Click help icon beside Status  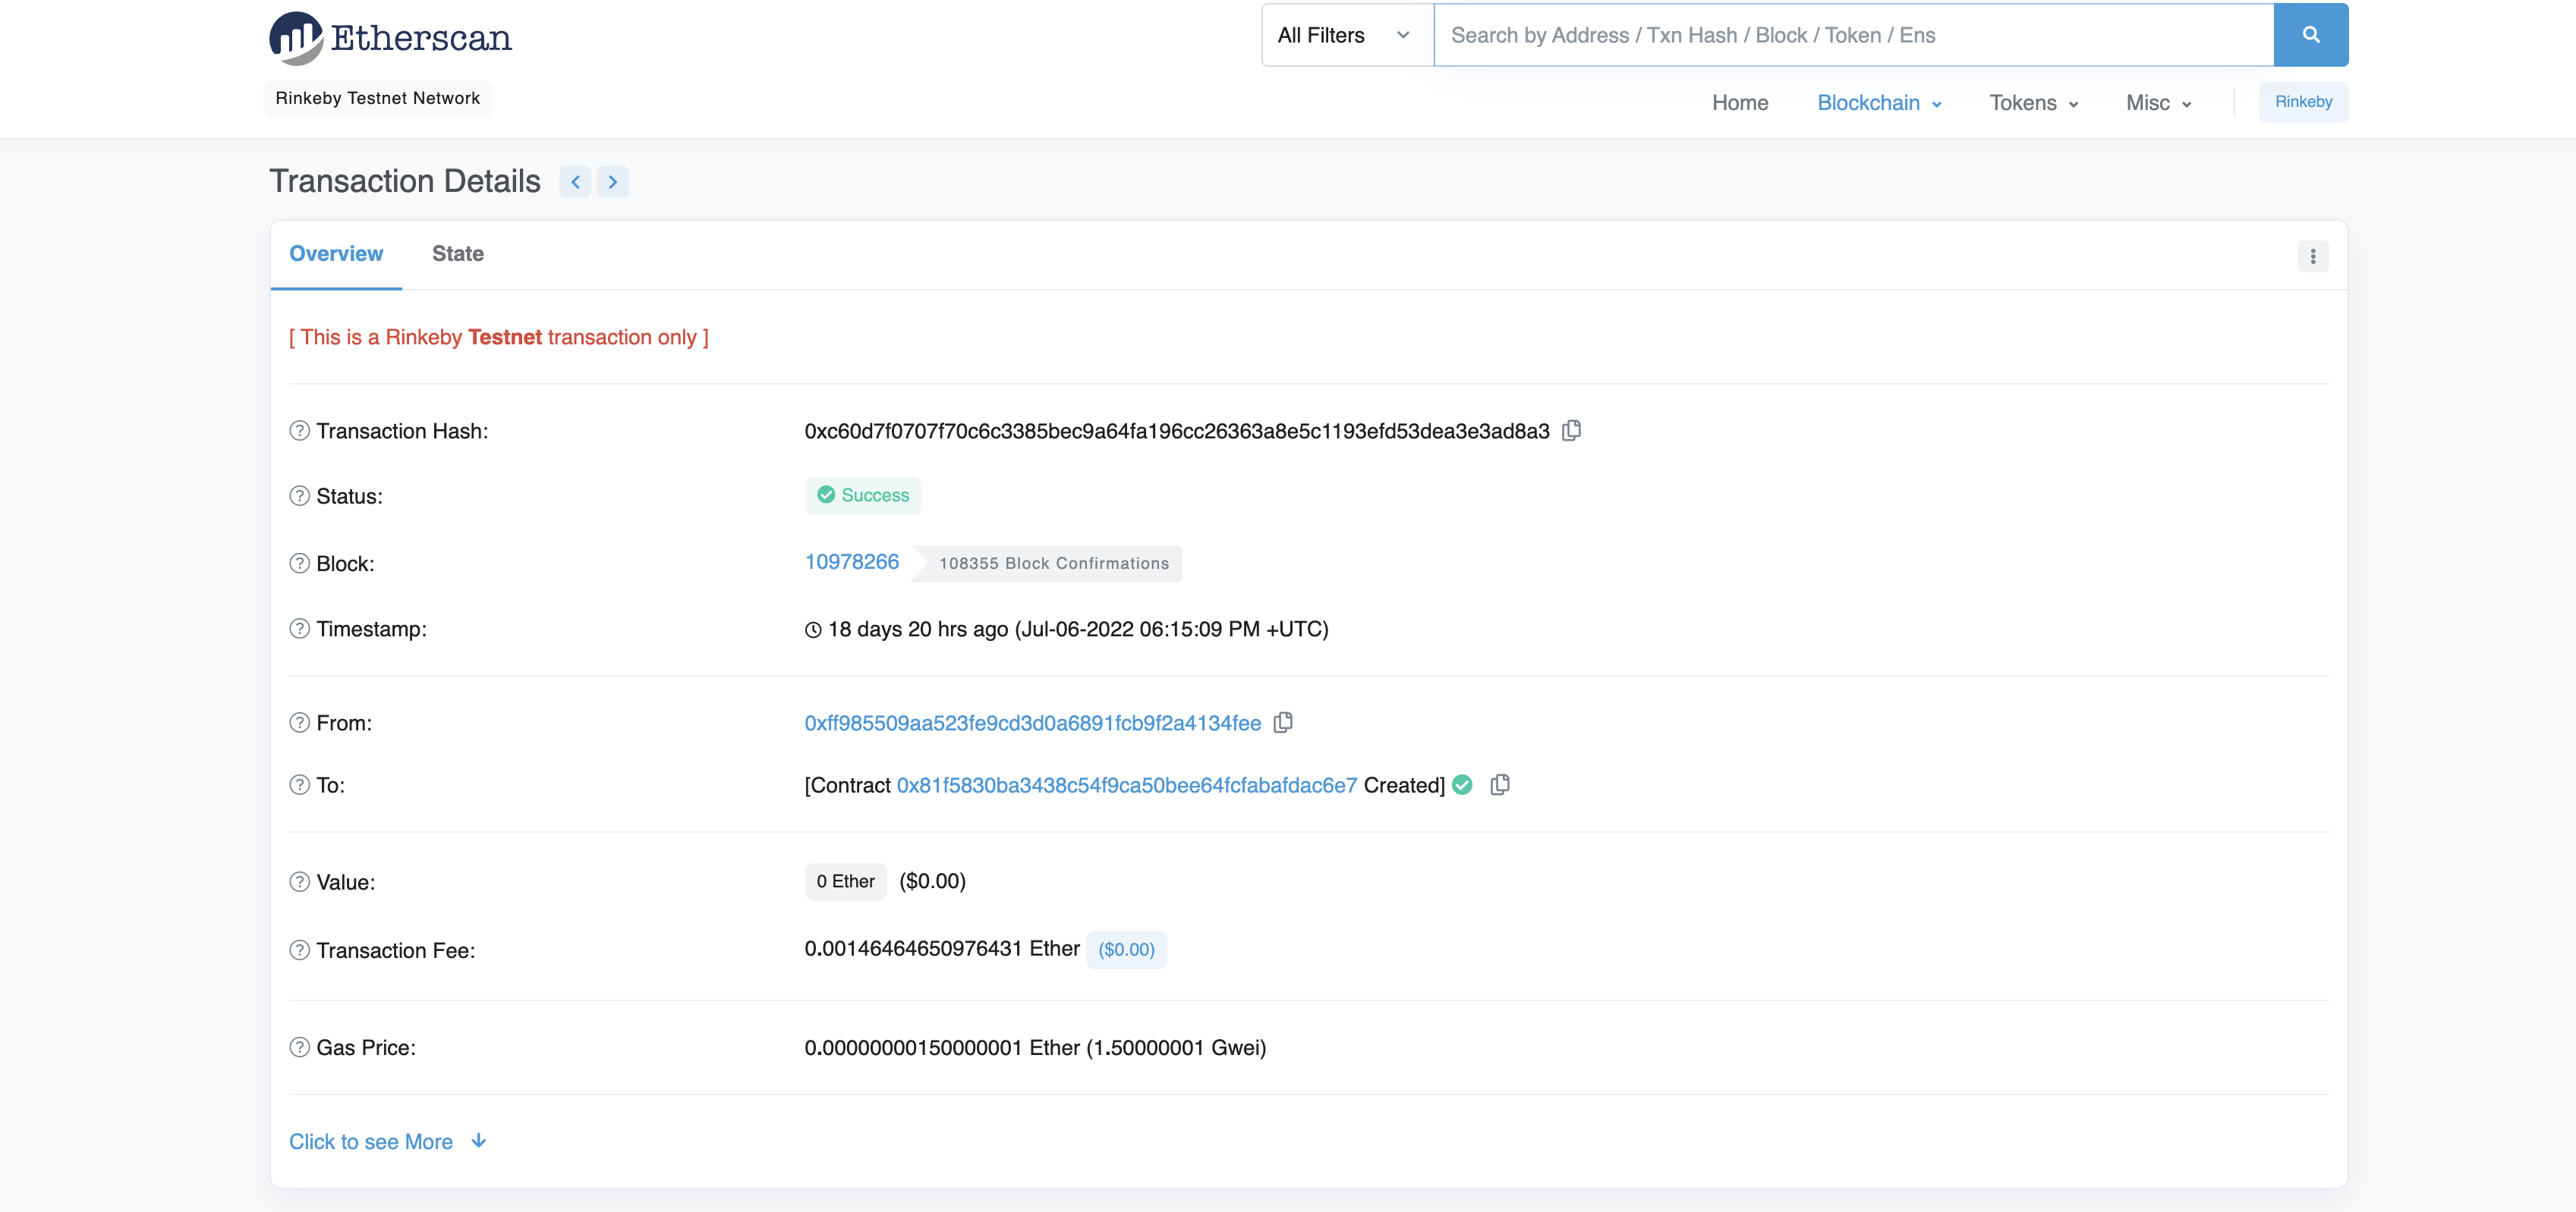point(299,495)
